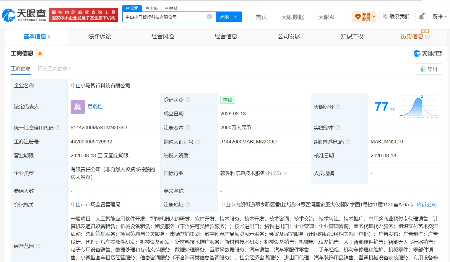Click 联系我们 button
The image size is (450, 262).
[x=396, y=17]
